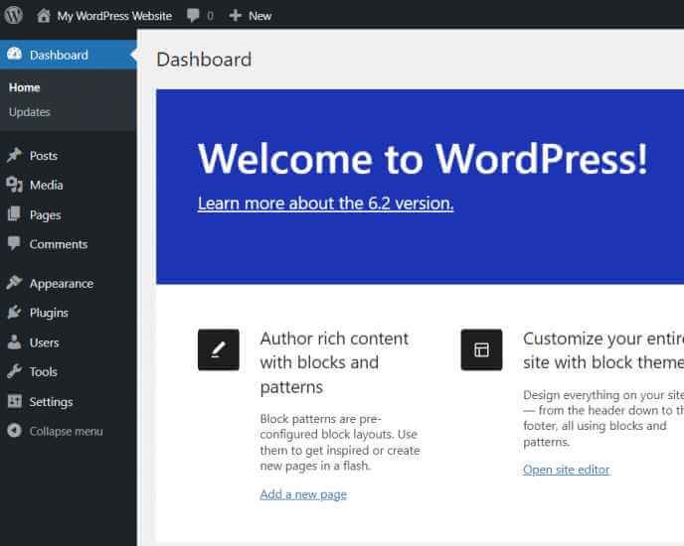Screen dimensions: 684x546
Task: Click the Block patterns are pre-configured paragraph
Action: tap(340, 443)
